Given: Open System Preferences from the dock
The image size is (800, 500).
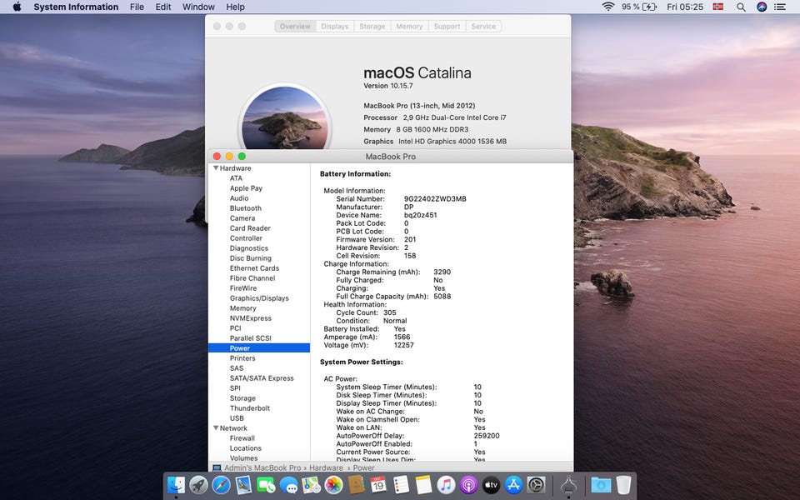Looking at the screenshot, I should (x=536, y=484).
